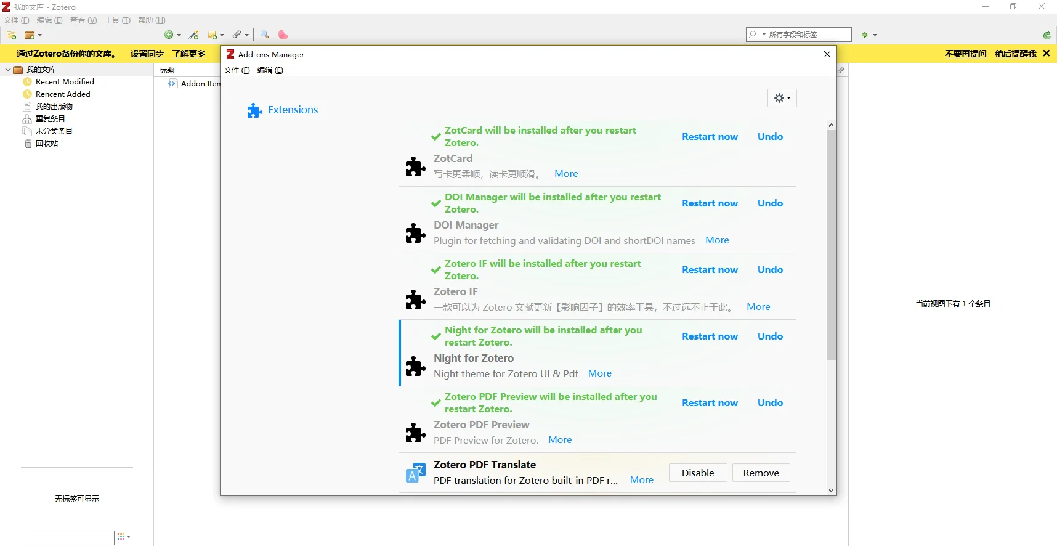The height and width of the screenshot is (546, 1057).
Task: Open the paperclip attachment dropdown
Action: tap(246, 35)
